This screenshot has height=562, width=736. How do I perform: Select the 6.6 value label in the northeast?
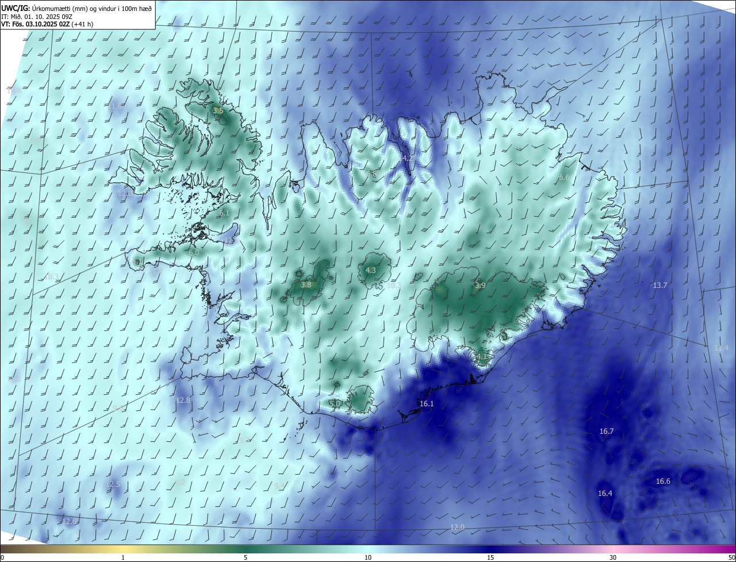click(x=563, y=178)
